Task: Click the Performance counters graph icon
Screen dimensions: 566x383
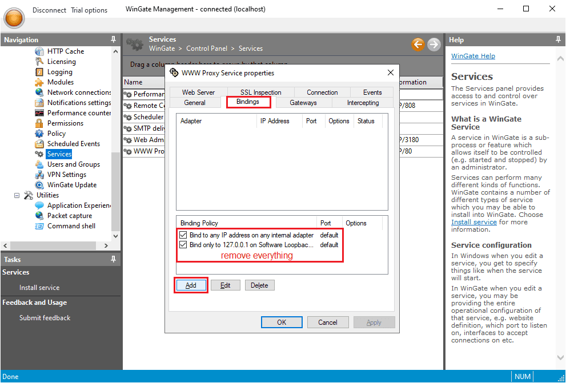Action: coord(39,113)
